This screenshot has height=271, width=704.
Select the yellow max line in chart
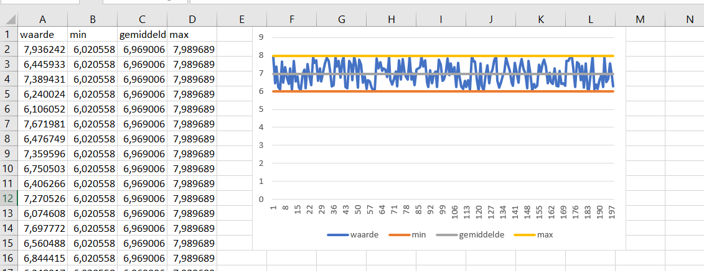443,56
